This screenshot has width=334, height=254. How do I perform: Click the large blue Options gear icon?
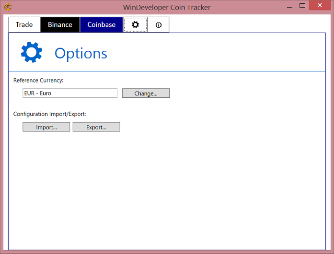tap(32, 52)
